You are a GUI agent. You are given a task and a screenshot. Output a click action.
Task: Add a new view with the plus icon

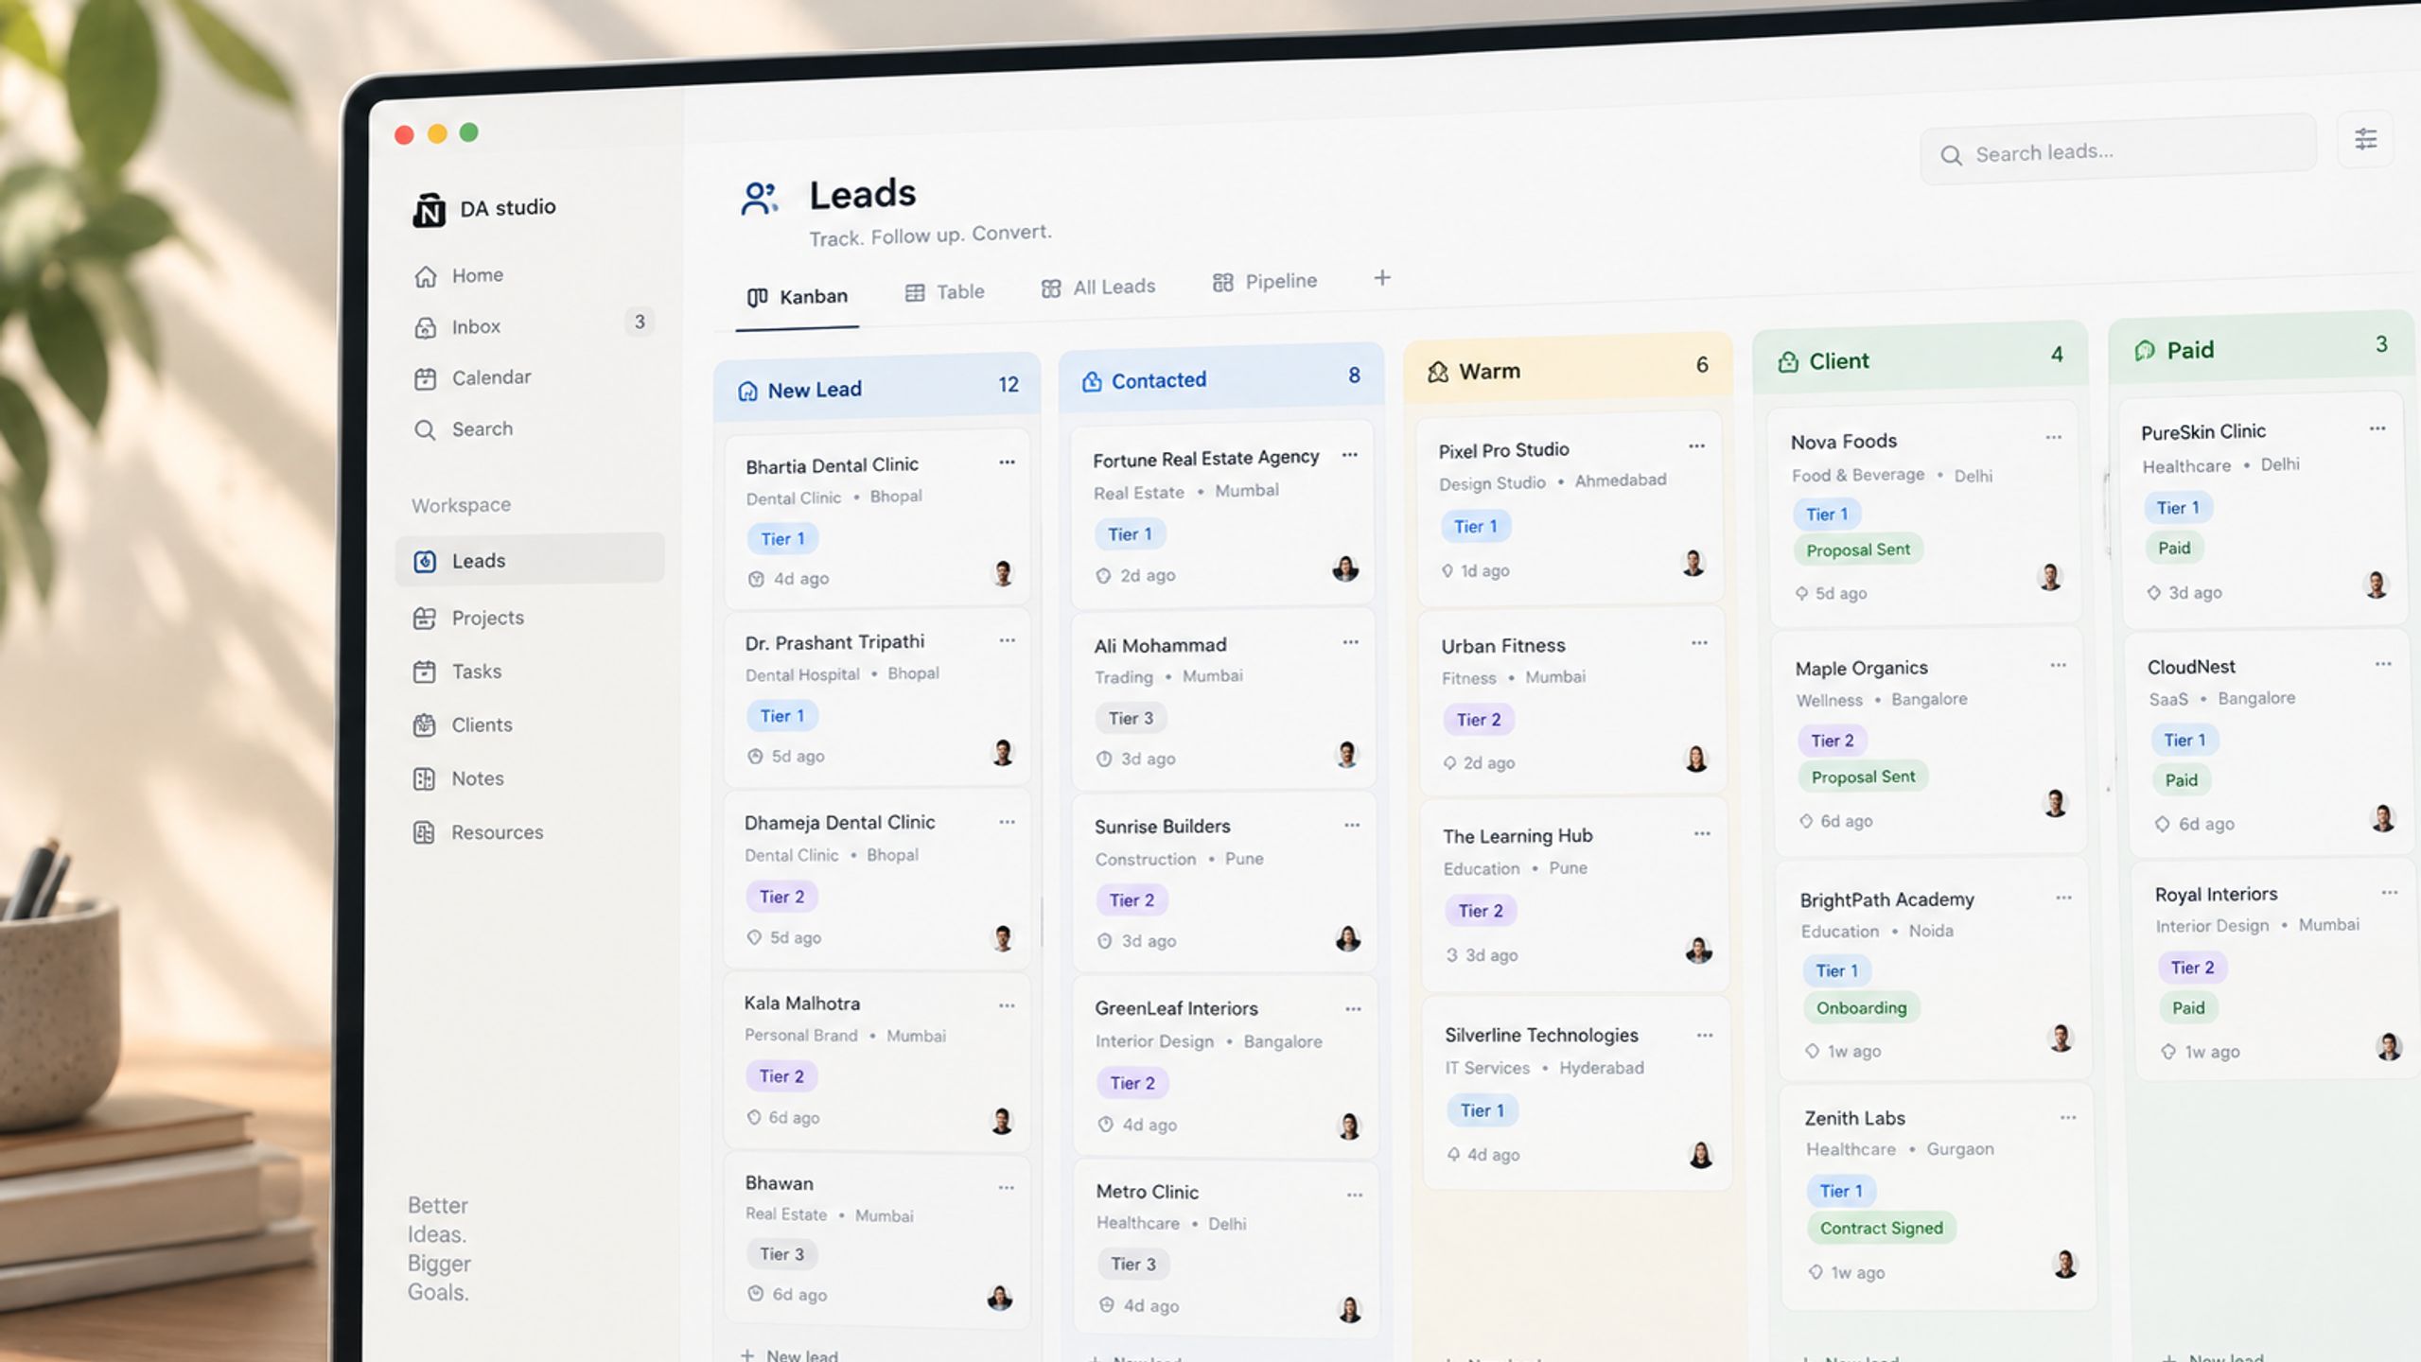click(x=1382, y=278)
